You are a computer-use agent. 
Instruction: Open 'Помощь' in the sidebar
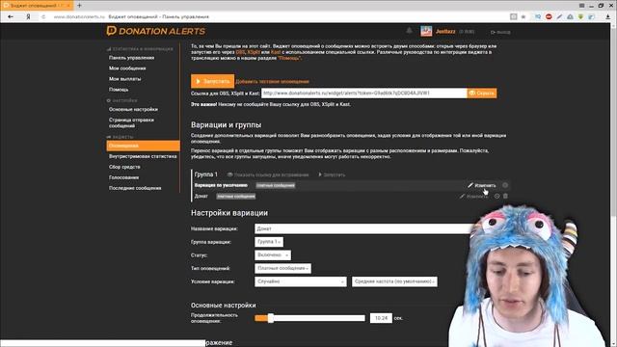(x=119, y=90)
